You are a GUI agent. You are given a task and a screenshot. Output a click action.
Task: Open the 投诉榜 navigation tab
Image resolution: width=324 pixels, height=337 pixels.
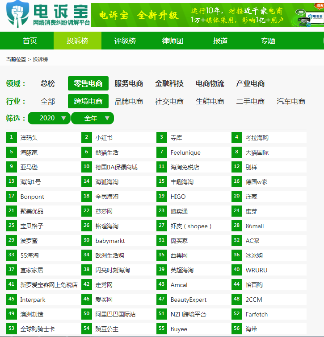point(78,41)
